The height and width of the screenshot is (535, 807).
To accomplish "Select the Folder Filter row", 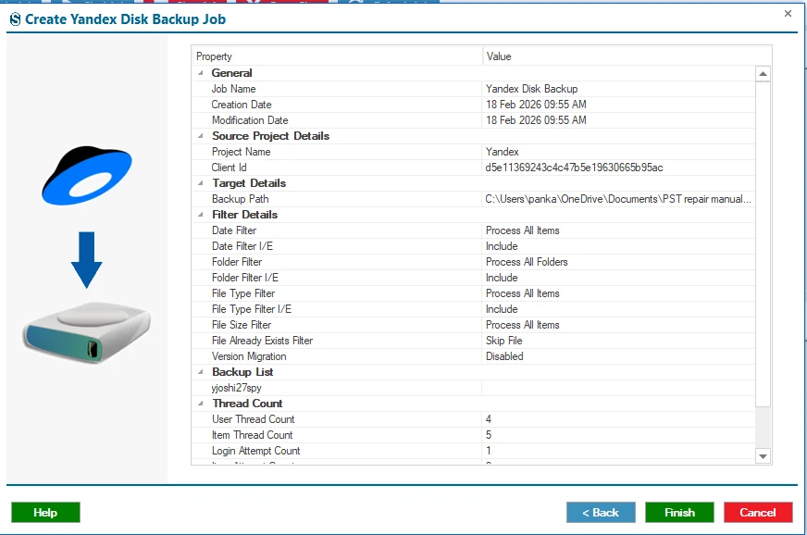I will tap(474, 262).
